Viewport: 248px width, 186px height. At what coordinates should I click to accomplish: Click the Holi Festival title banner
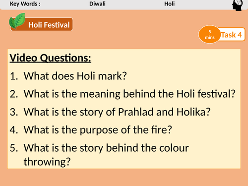tap(42, 24)
